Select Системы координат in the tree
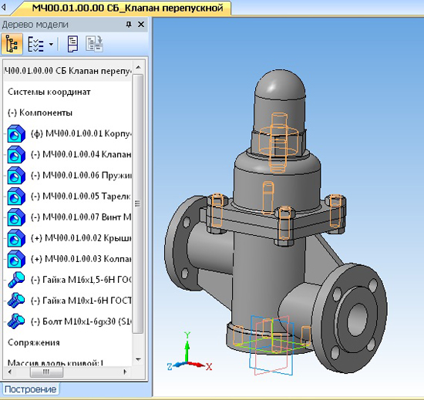This screenshot has width=424, height=400. tap(49, 92)
